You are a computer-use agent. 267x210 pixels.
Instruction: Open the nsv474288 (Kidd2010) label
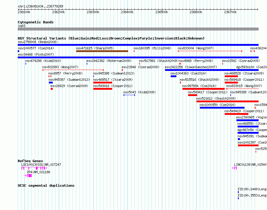tap(43, 61)
